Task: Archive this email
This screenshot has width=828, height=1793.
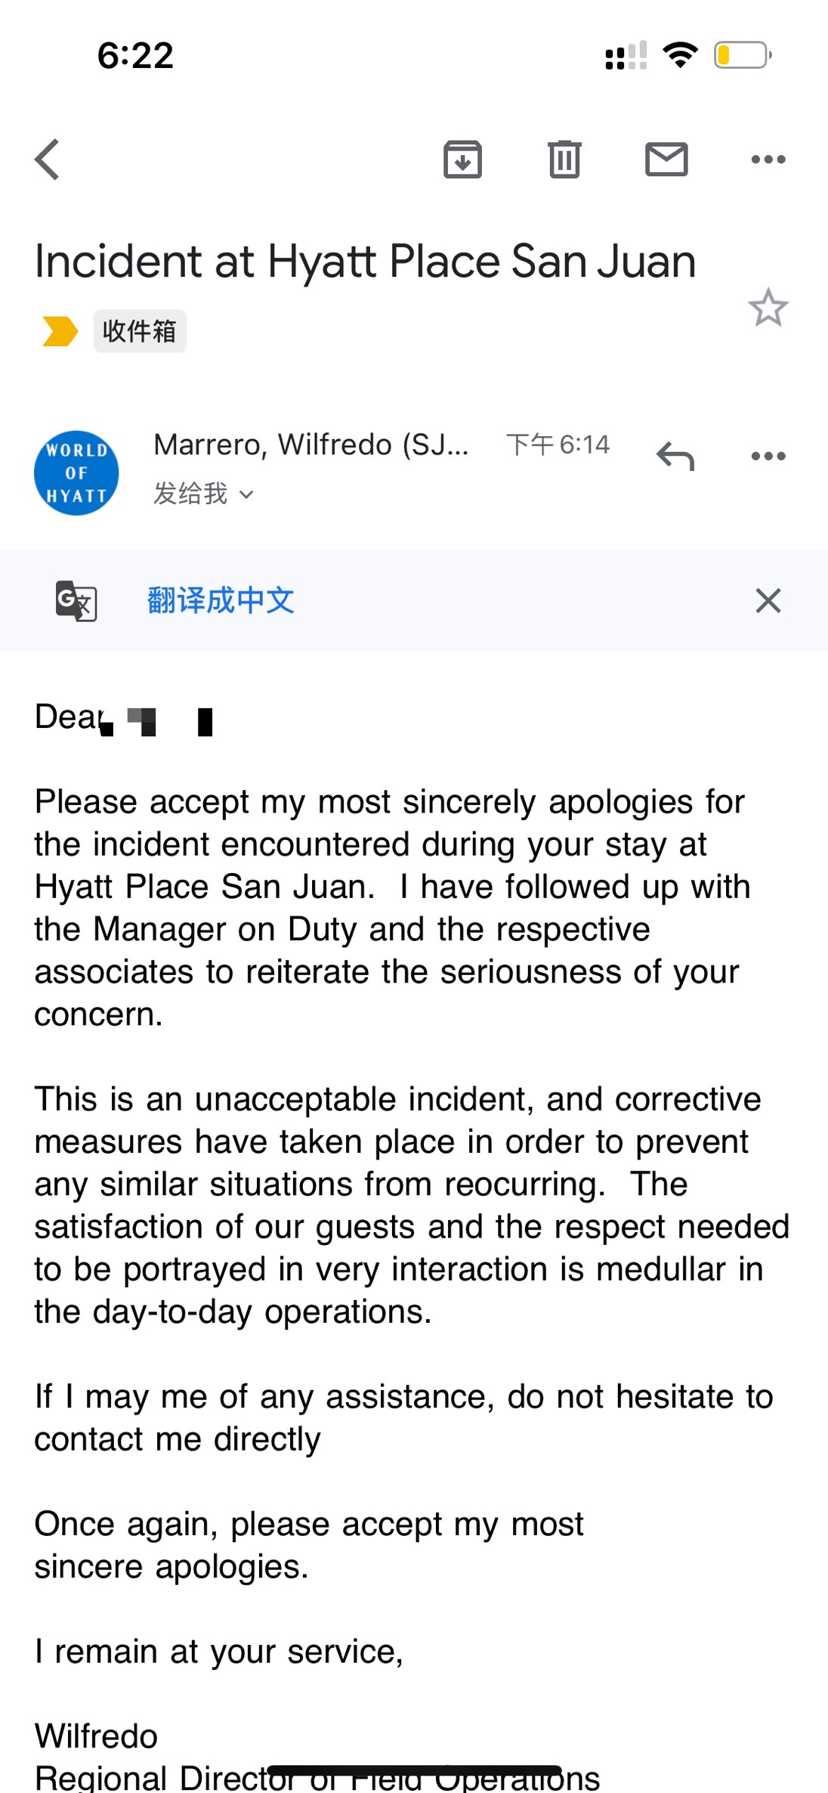Action: point(462,159)
